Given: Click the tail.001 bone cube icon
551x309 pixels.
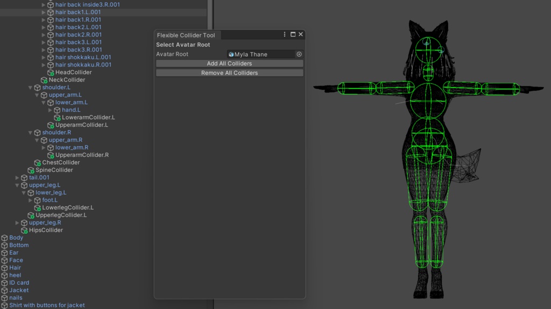Looking at the screenshot, I should [x=24, y=178].
